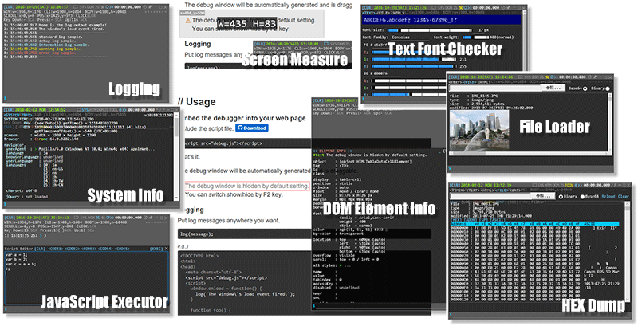
Task: Click the file browse button in HEX Dump window
Action: point(543,196)
